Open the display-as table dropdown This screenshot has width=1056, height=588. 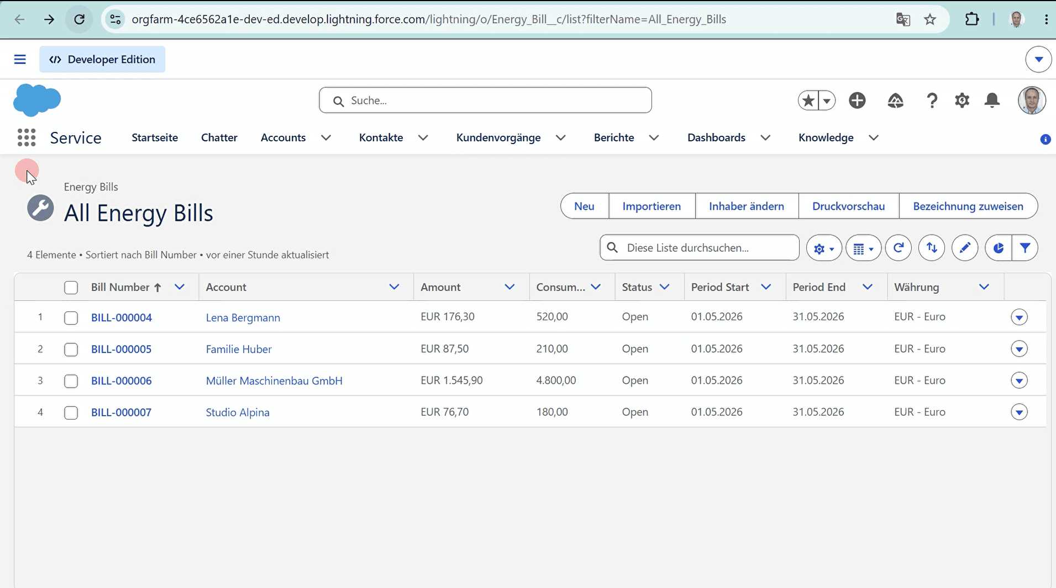863,248
